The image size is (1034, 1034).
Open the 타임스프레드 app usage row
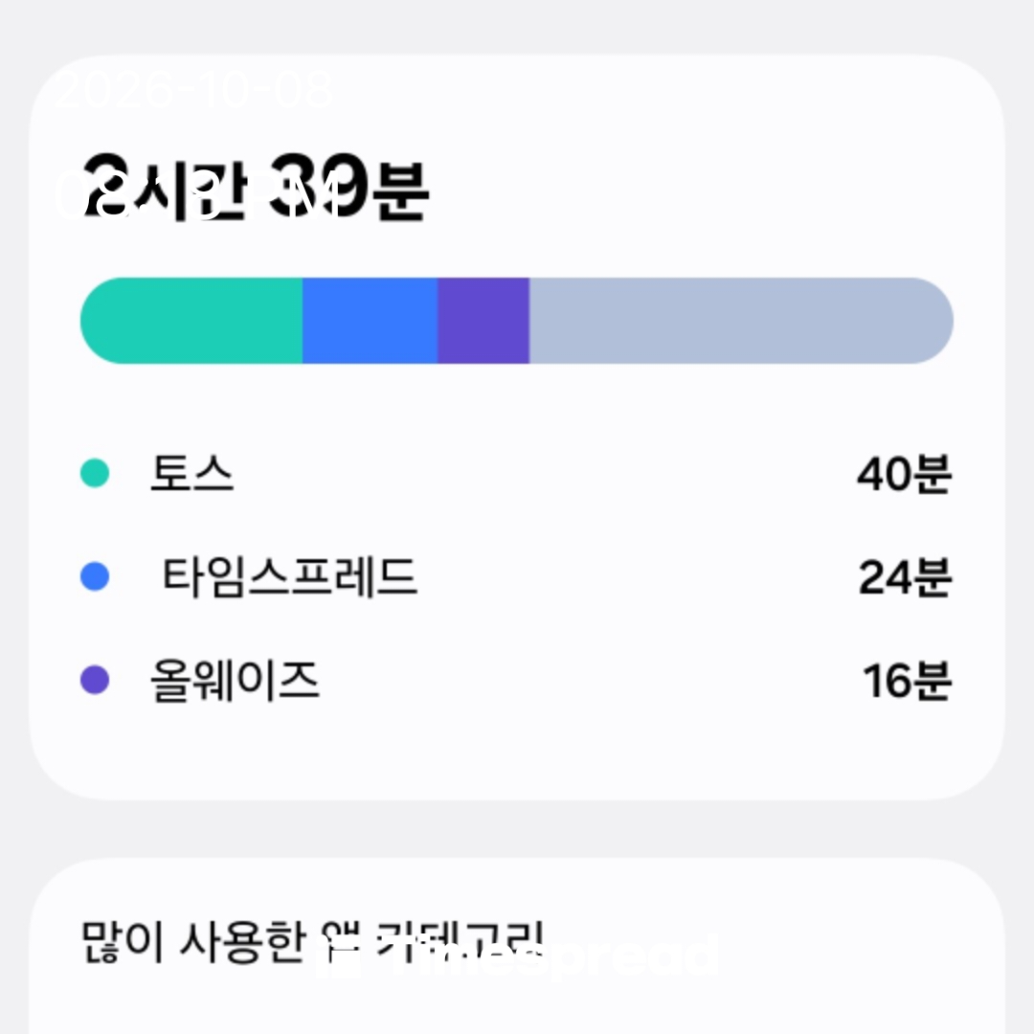click(x=516, y=576)
